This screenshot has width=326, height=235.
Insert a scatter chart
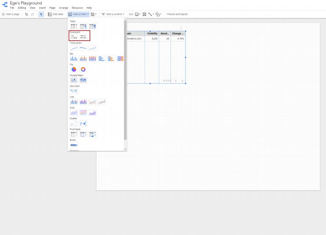point(74,124)
